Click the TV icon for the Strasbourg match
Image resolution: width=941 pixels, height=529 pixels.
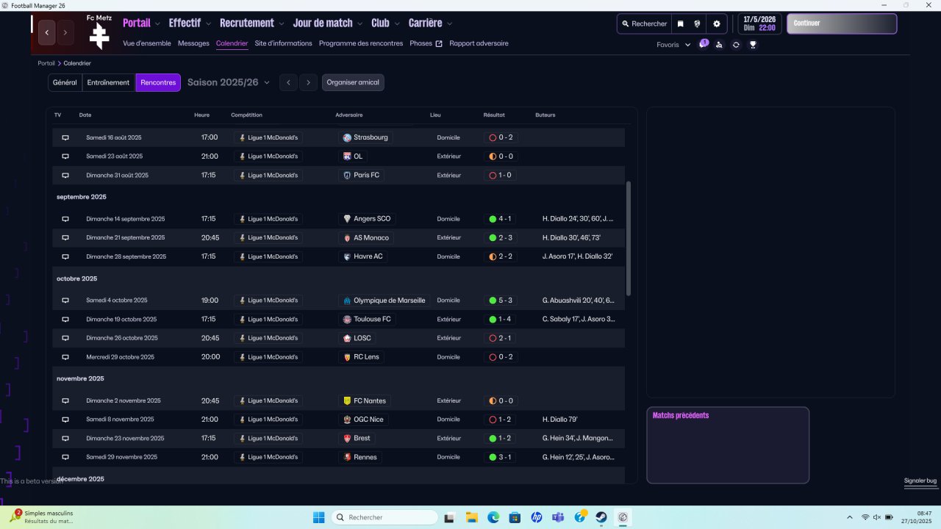(x=65, y=137)
